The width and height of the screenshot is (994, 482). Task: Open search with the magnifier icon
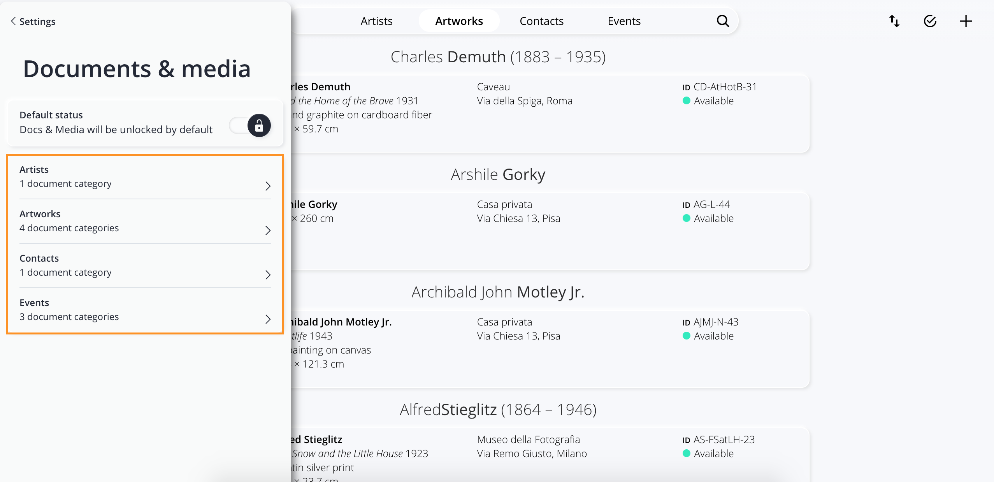pos(723,21)
